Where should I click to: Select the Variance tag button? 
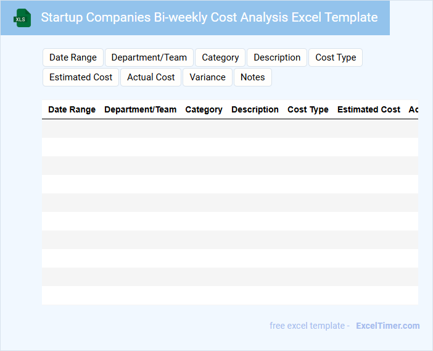coord(207,77)
